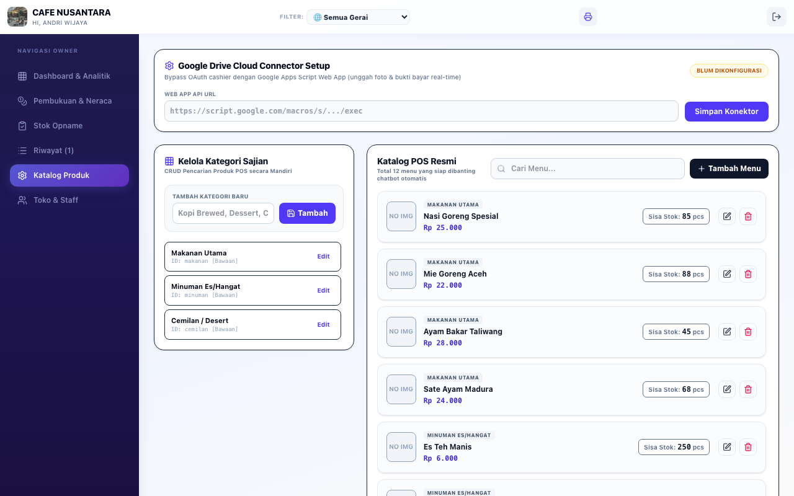The height and width of the screenshot is (496, 794).
Task: Click Sisa Stok 85 pcs badge
Action: [x=676, y=216]
